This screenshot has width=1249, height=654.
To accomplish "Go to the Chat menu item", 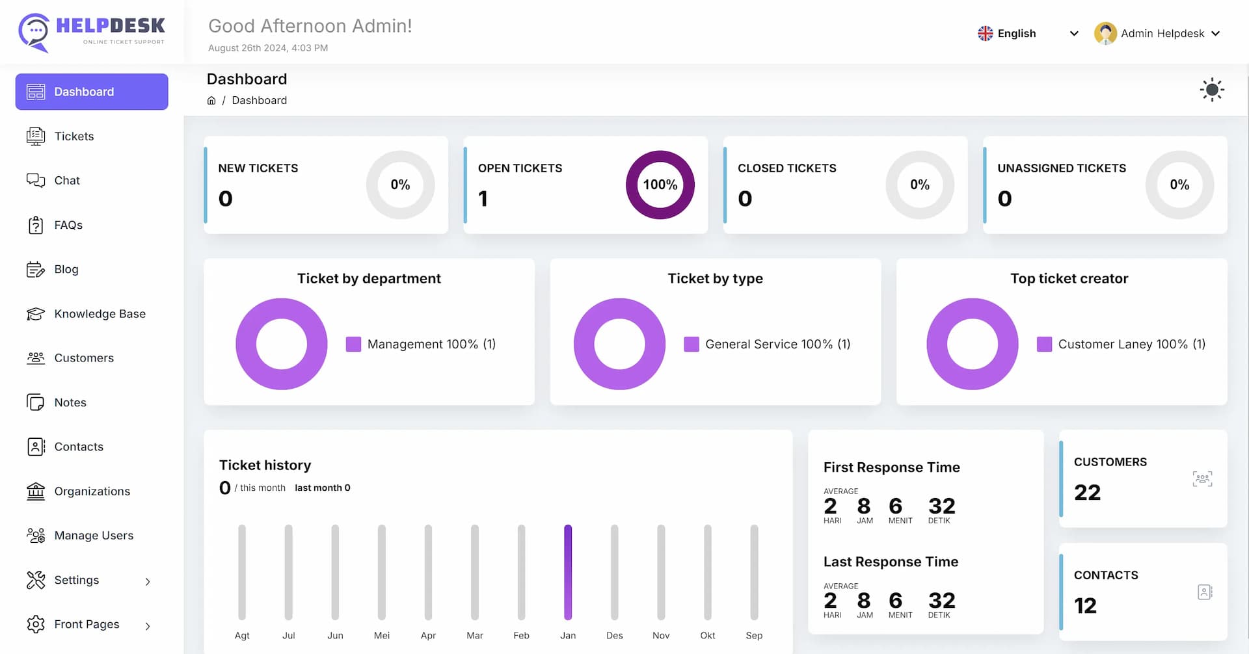I will [92, 180].
